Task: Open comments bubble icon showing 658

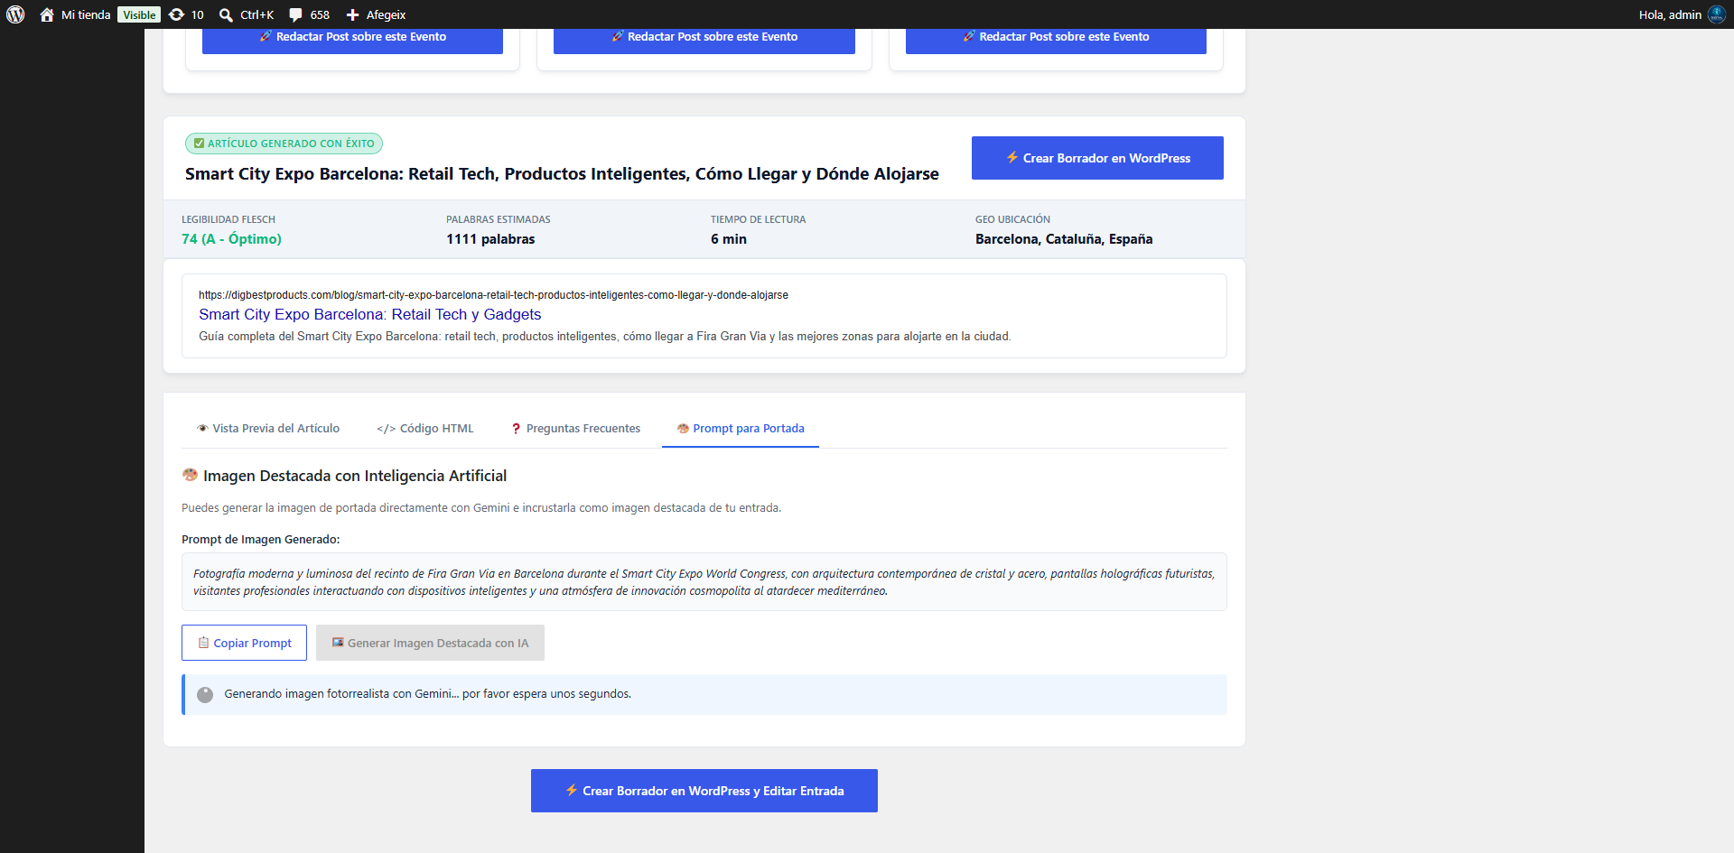Action: 295,14
